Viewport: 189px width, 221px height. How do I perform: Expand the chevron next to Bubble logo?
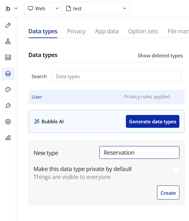click(x=16, y=8)
